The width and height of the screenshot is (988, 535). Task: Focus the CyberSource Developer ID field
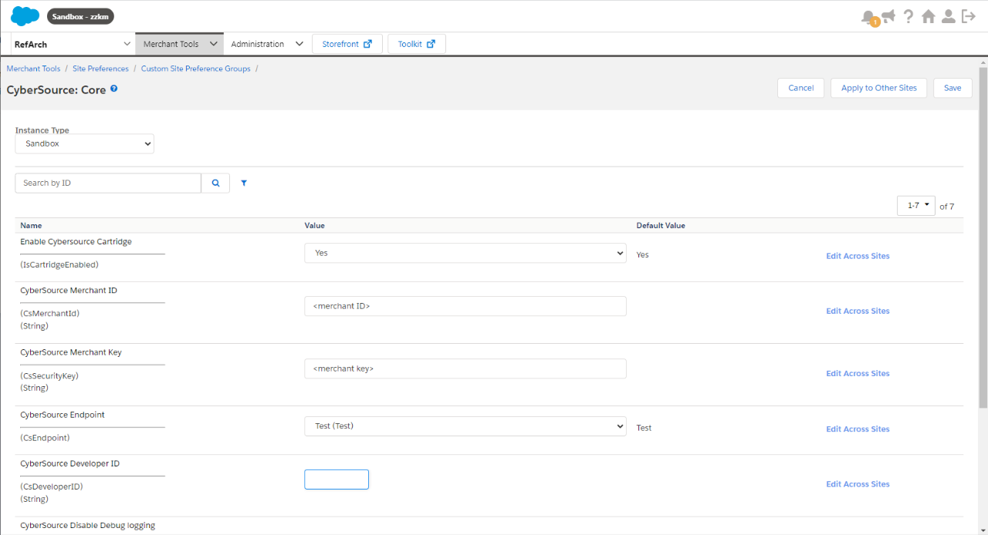(x=337, y=479)
